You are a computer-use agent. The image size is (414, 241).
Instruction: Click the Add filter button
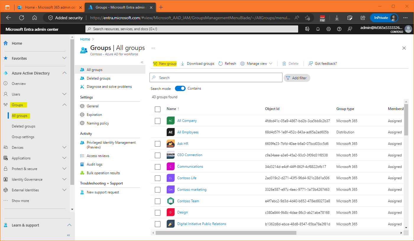[297, 78]
